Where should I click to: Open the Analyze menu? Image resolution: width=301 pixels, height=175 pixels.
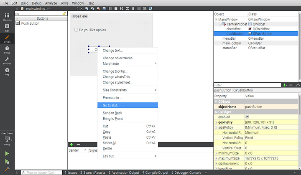click(51, 3)
